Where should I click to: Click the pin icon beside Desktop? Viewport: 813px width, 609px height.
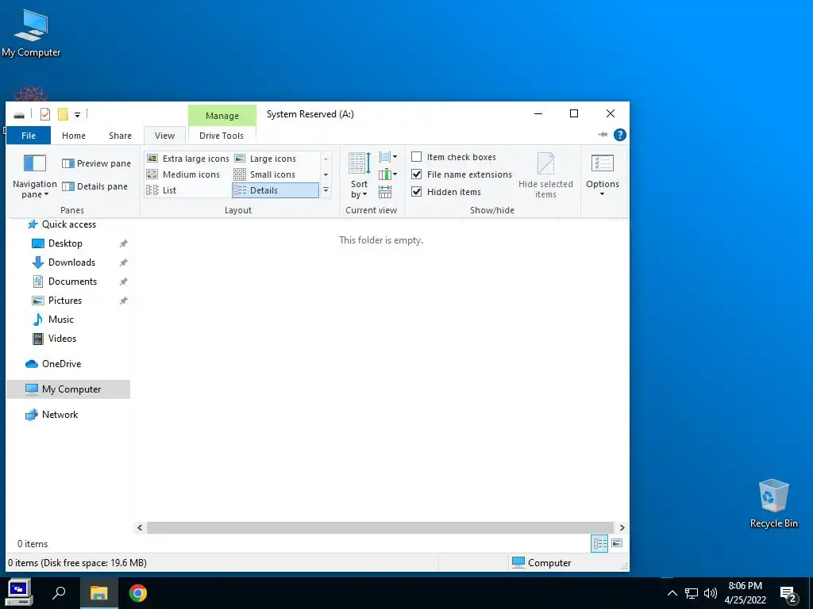(x=123, y=243)
